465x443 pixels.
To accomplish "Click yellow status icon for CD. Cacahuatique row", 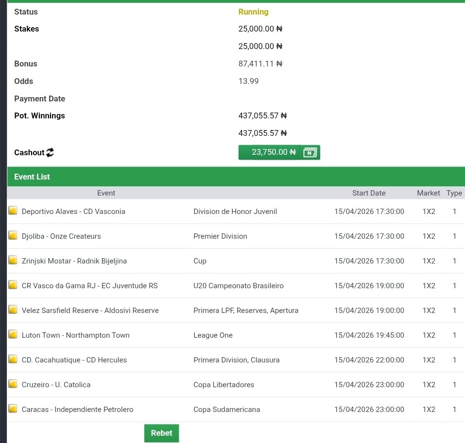I will click(13, 359).
